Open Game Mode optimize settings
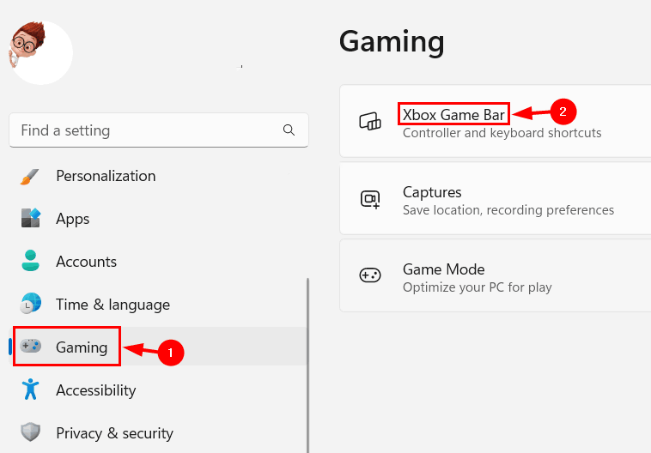651x453 pixels. [x=496, y=276]
